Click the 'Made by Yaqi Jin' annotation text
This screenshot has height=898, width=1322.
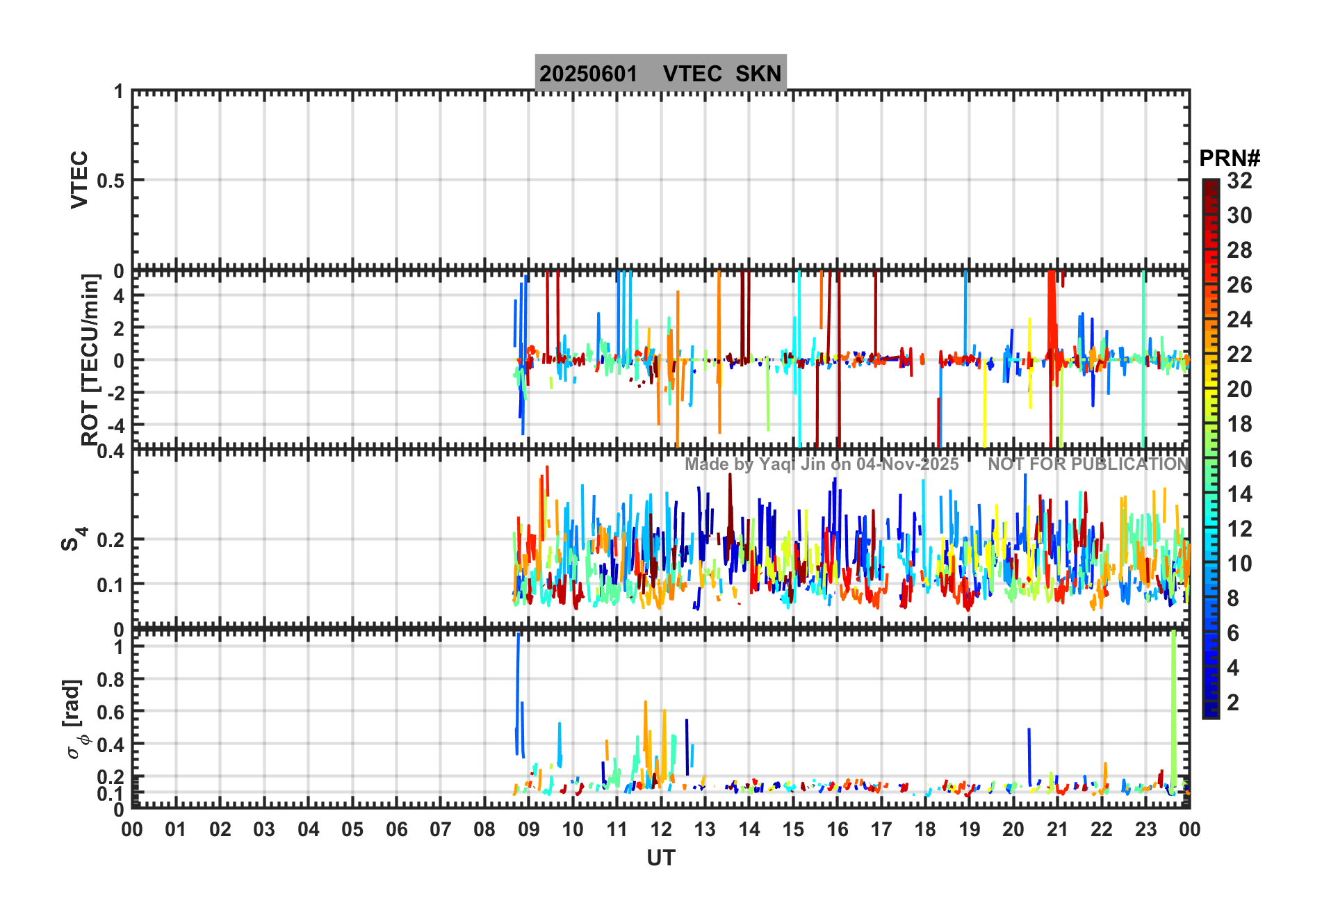tap(822, 464)
